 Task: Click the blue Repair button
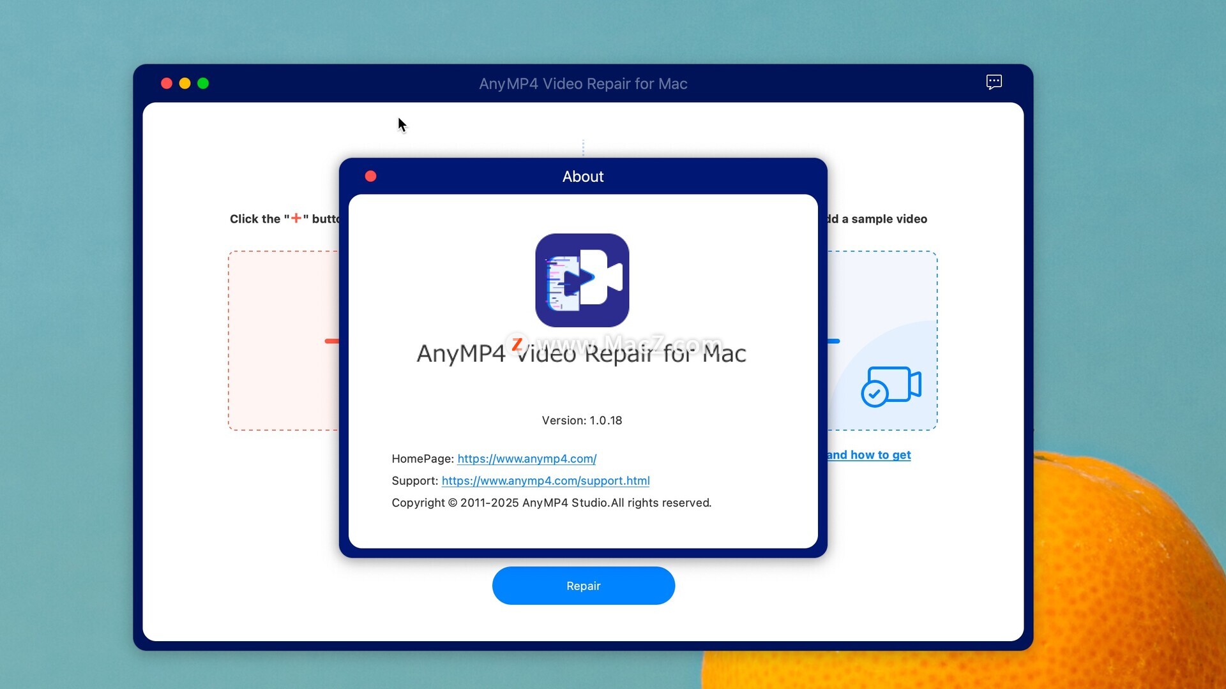[x=583, y=586]
